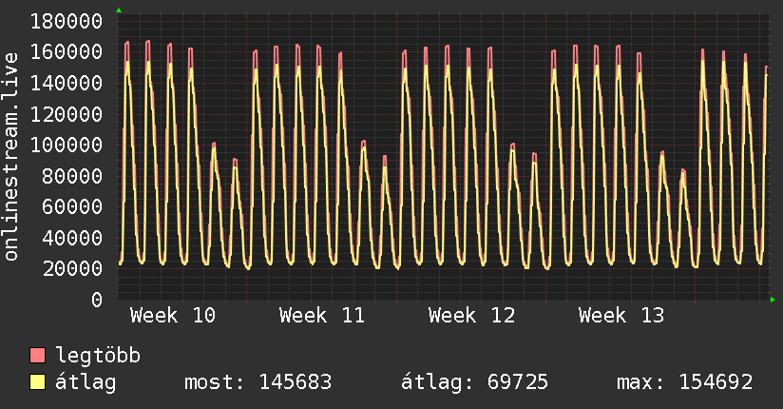Screen dimensions: 783x409
Task: Click the 20000 Y-axis tick label
Action: tap(72, 268)
